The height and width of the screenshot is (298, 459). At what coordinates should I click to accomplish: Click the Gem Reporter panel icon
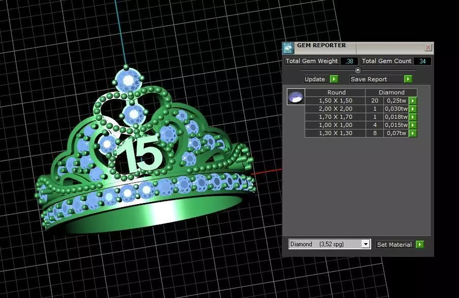click(288, 48)
